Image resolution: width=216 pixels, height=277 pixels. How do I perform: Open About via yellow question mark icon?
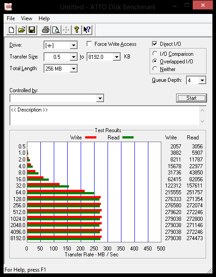76,30
